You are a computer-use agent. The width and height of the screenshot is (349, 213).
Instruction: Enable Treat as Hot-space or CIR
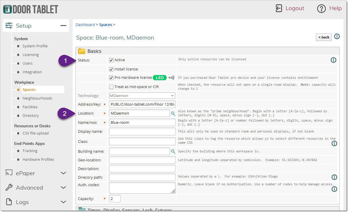(111, 87)
